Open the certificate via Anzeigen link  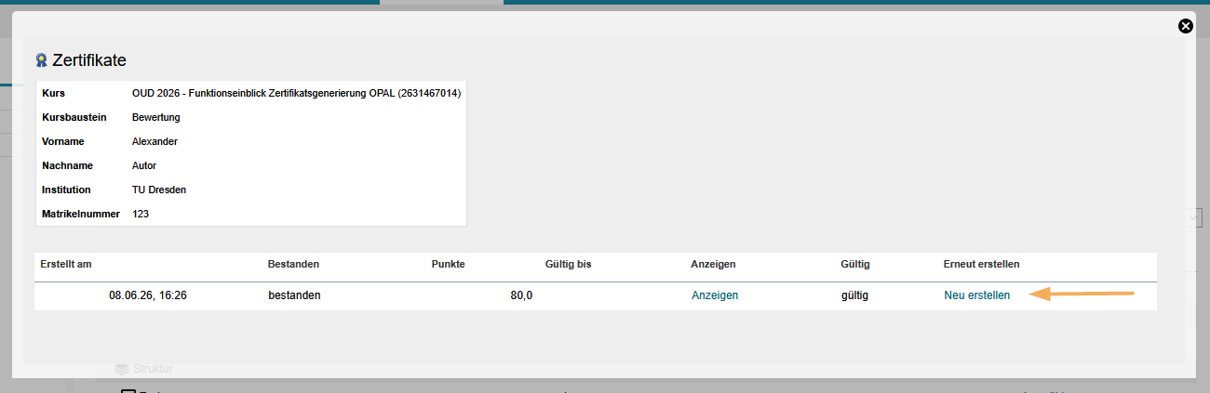(715, 295)
